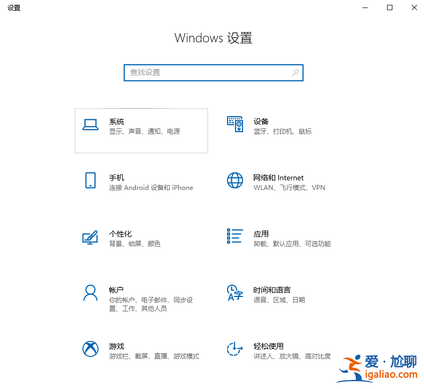Select the 应用 category title
424x389 pixels.
coord(261,234)
